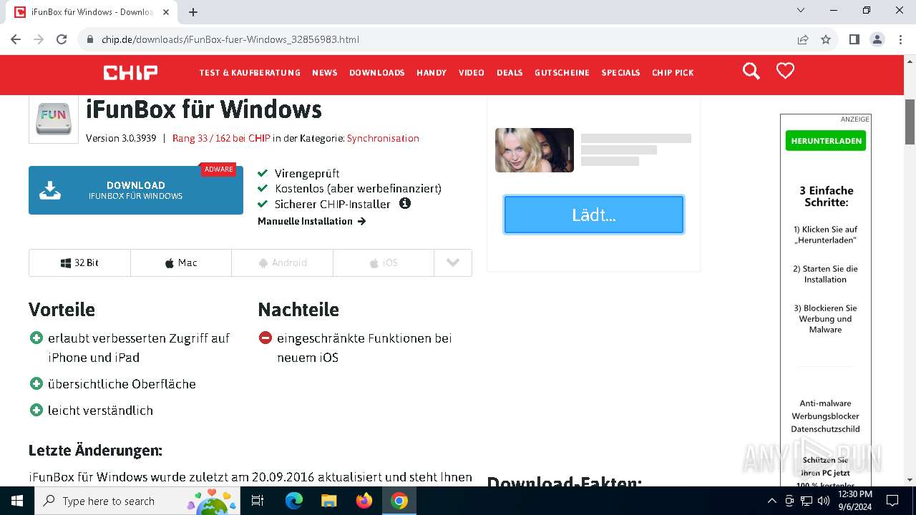Open the Chrome icon on the taskbar

399,501
